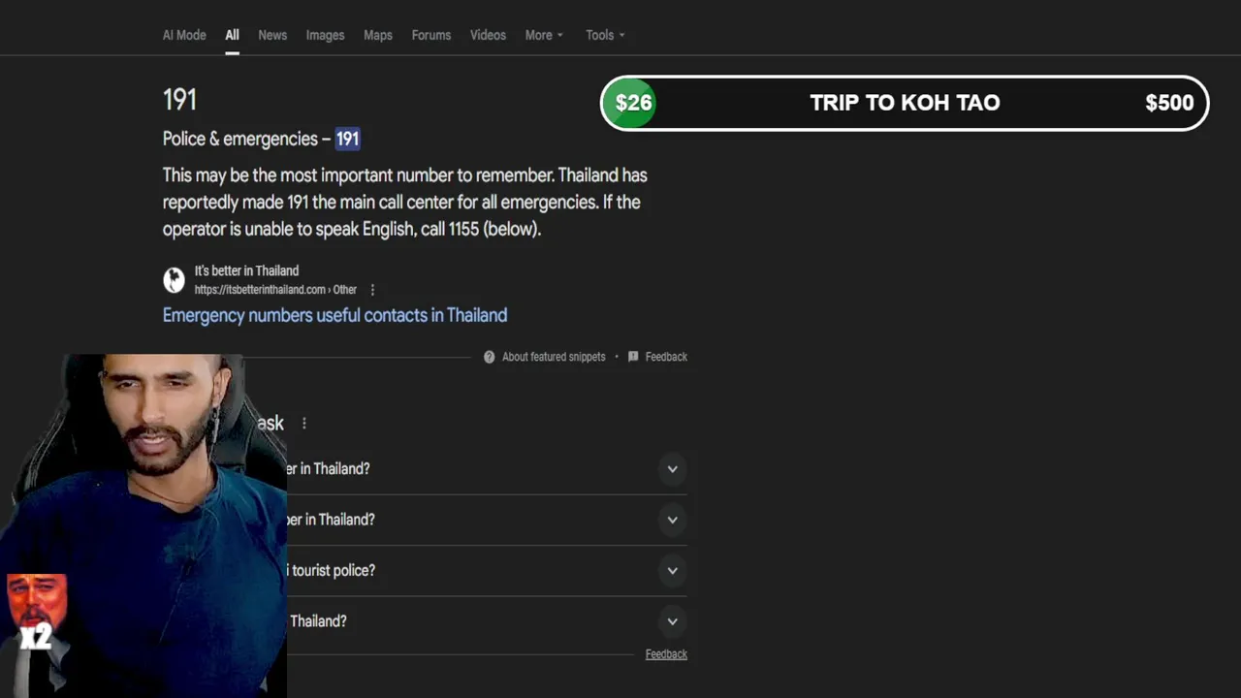Expand the first People also ask question
Viewport: 1241px width, 698px height.
pyautogui.click(x=672, y=469)
